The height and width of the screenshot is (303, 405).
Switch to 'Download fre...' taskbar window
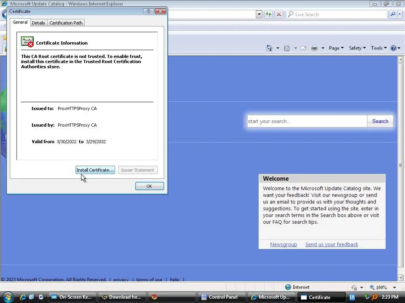pos(122,297)
